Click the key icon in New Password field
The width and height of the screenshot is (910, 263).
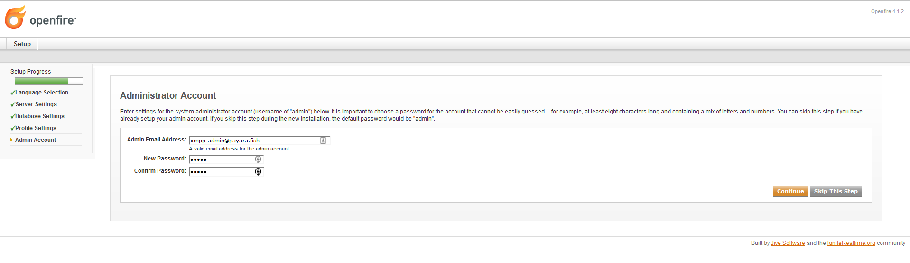[258, 160]
